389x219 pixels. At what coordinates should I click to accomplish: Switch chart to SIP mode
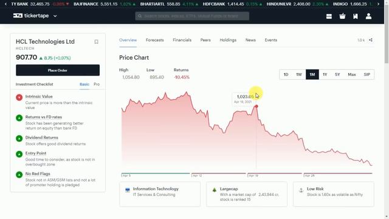point(367,74)
